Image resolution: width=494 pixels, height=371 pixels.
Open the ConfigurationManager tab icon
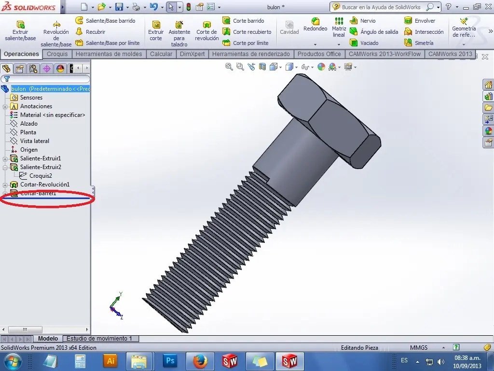[33, 69]
